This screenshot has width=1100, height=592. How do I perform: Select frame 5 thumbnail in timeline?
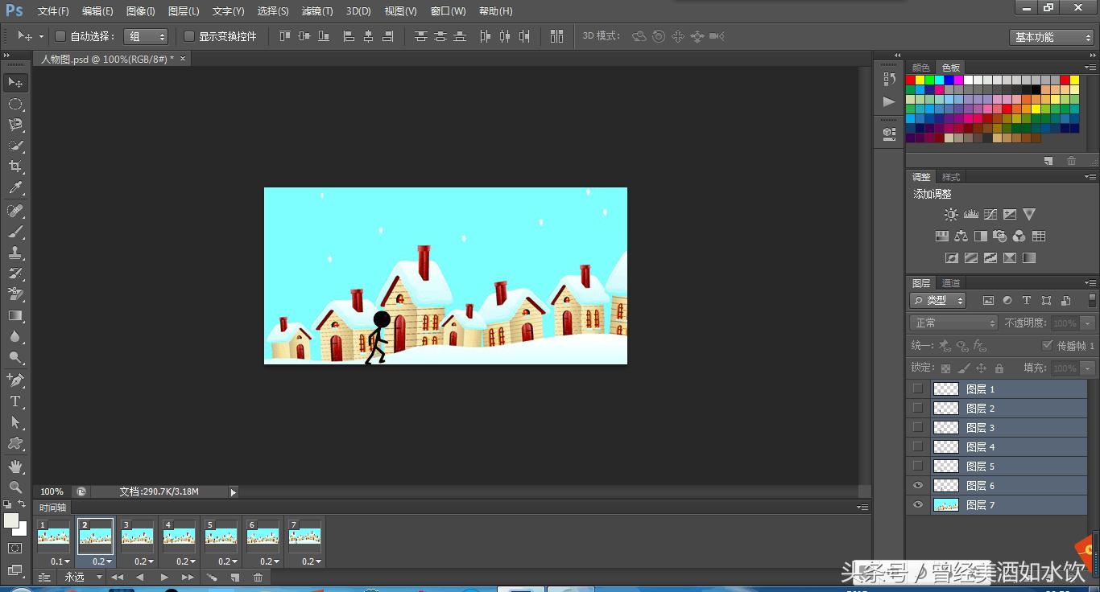[221, 536]
